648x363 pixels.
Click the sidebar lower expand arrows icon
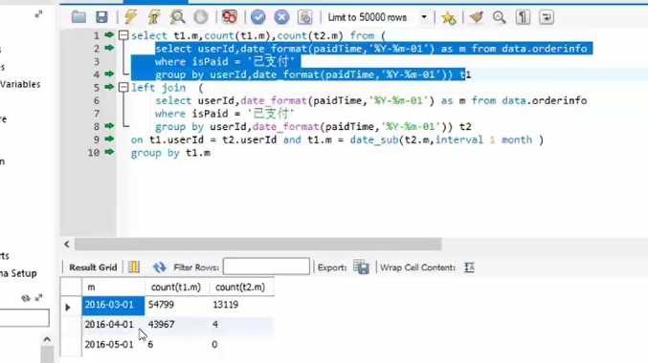tap(39, 297)
